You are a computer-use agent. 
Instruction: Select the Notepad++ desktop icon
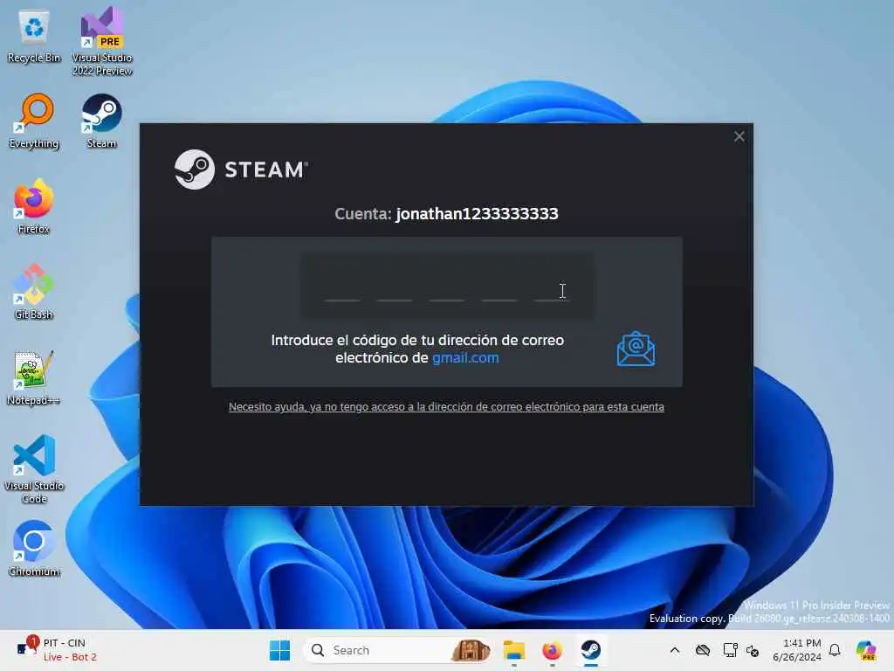(34, 377)
